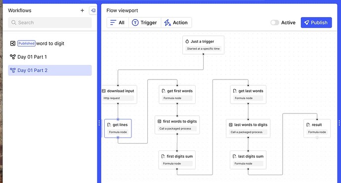Click the lightning Action icon
341x183 pixels.
coord(167,23)
